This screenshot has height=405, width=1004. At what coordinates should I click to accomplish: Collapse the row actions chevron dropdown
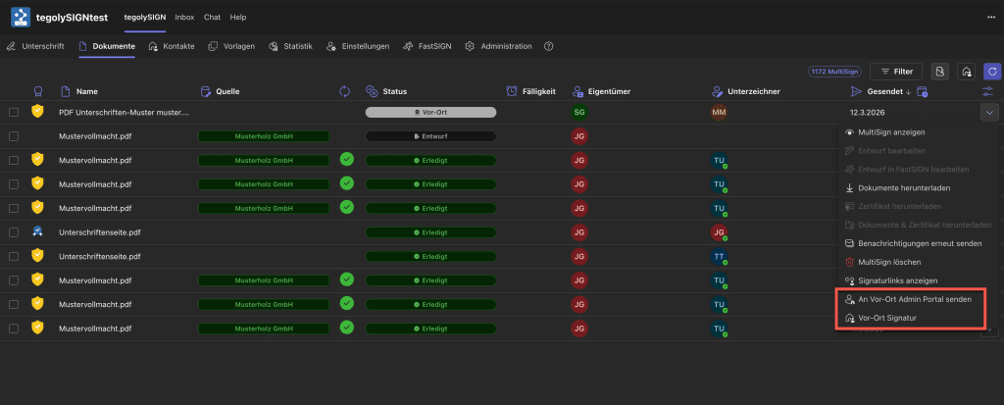coord(987,113)
